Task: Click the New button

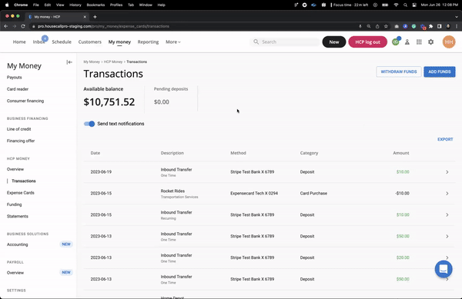Action: [334, 42]
